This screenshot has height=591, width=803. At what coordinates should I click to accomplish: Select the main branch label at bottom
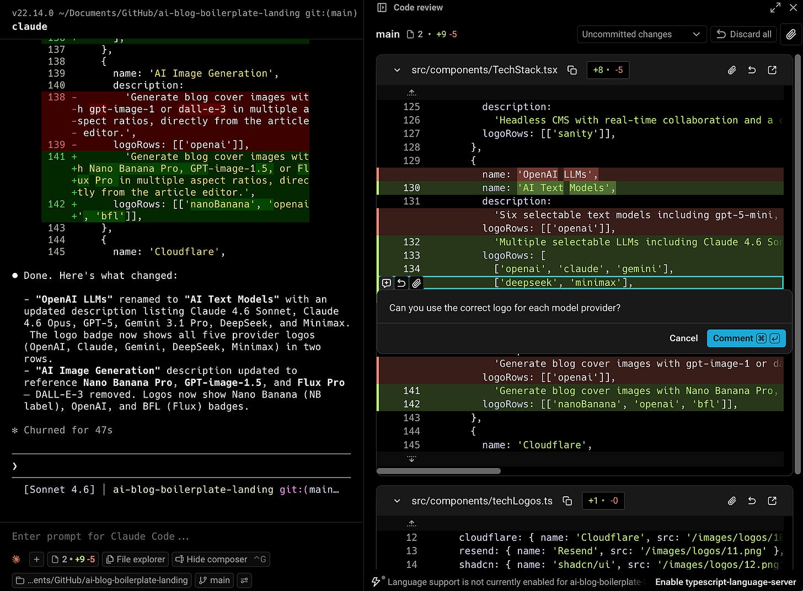tap(214, 580)
